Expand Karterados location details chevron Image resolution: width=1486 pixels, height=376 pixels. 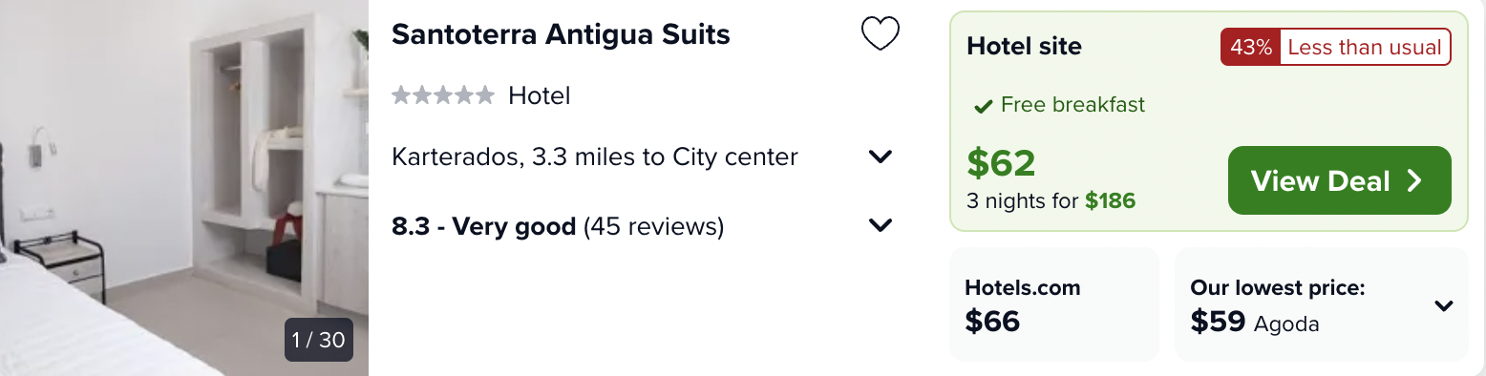point(880,157)
